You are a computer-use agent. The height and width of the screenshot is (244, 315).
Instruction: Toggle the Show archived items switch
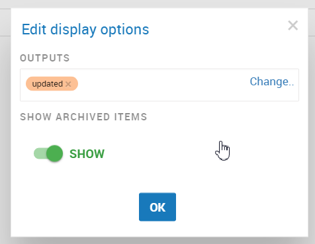(x=48, y=153)
